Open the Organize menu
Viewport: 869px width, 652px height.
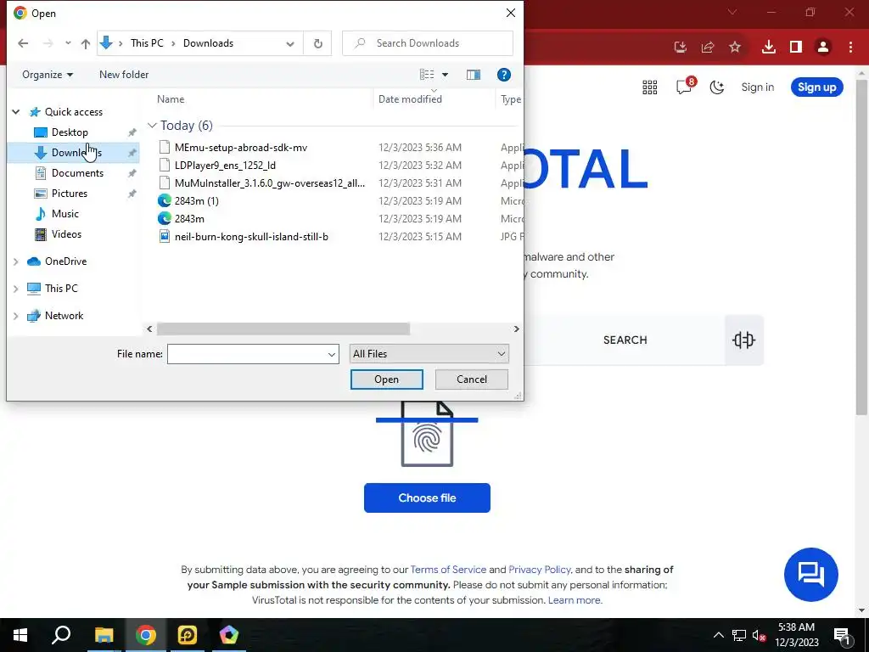[48, 75]
